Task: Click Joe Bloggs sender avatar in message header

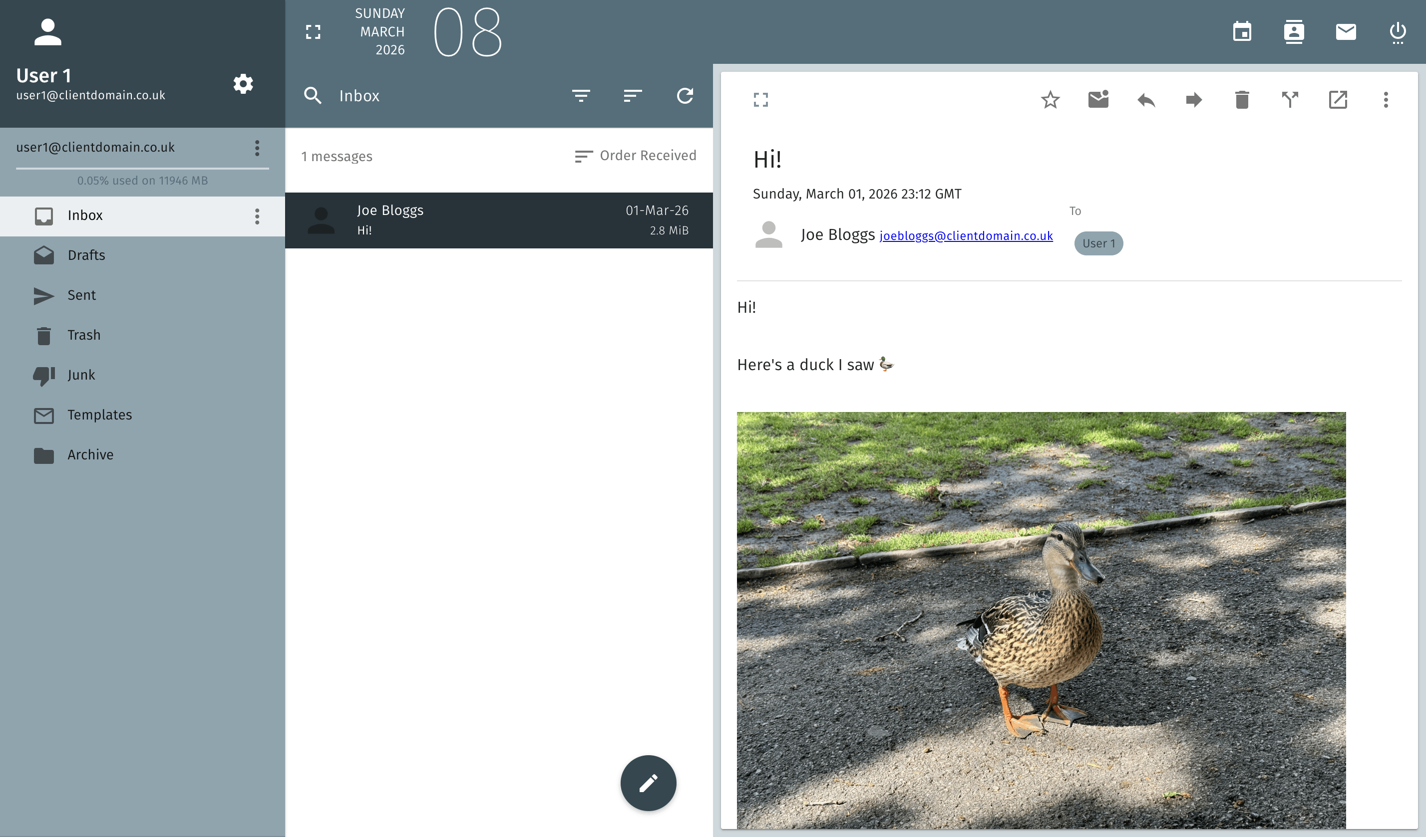Action: pos(768,234)
